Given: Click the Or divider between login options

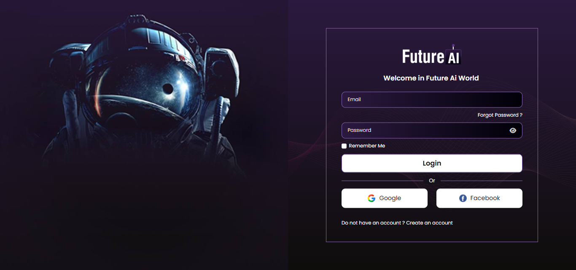Looking at the screenshot, I should pos(431,180).
